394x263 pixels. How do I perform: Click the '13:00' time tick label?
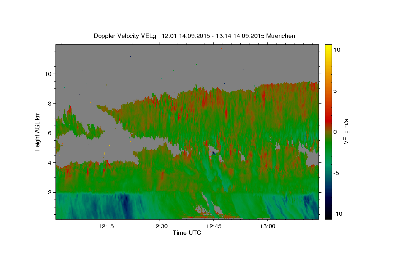tap(268, 226)
